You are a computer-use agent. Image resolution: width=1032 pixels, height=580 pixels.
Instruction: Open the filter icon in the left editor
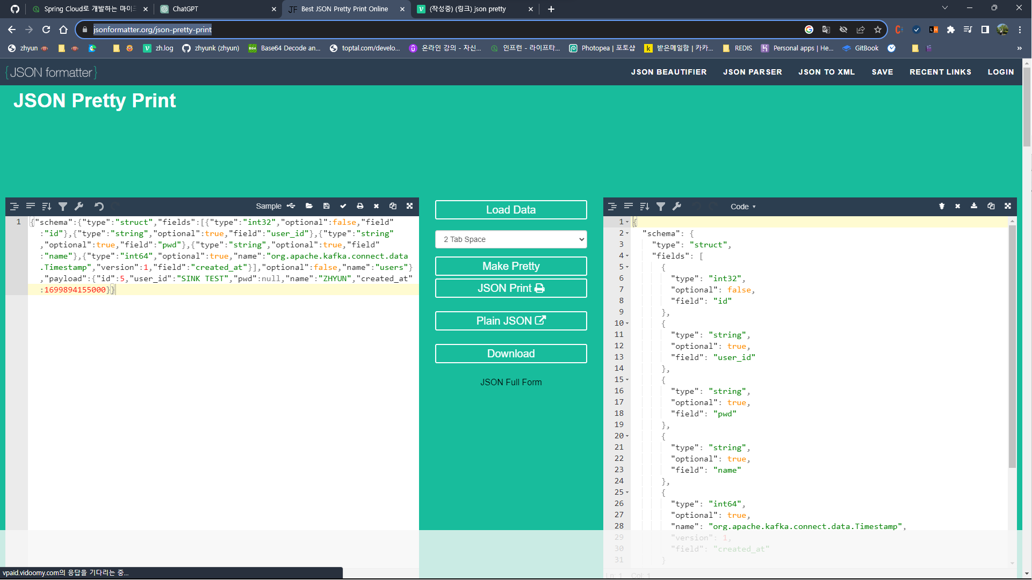coord(63,206)
